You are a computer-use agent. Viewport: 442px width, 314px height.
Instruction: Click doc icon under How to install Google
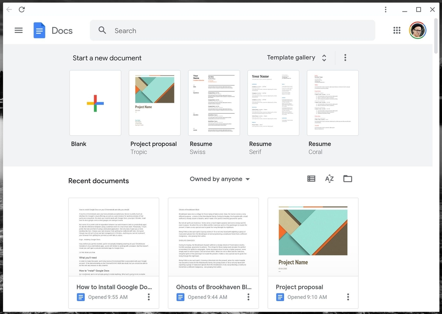pos(81,297)
